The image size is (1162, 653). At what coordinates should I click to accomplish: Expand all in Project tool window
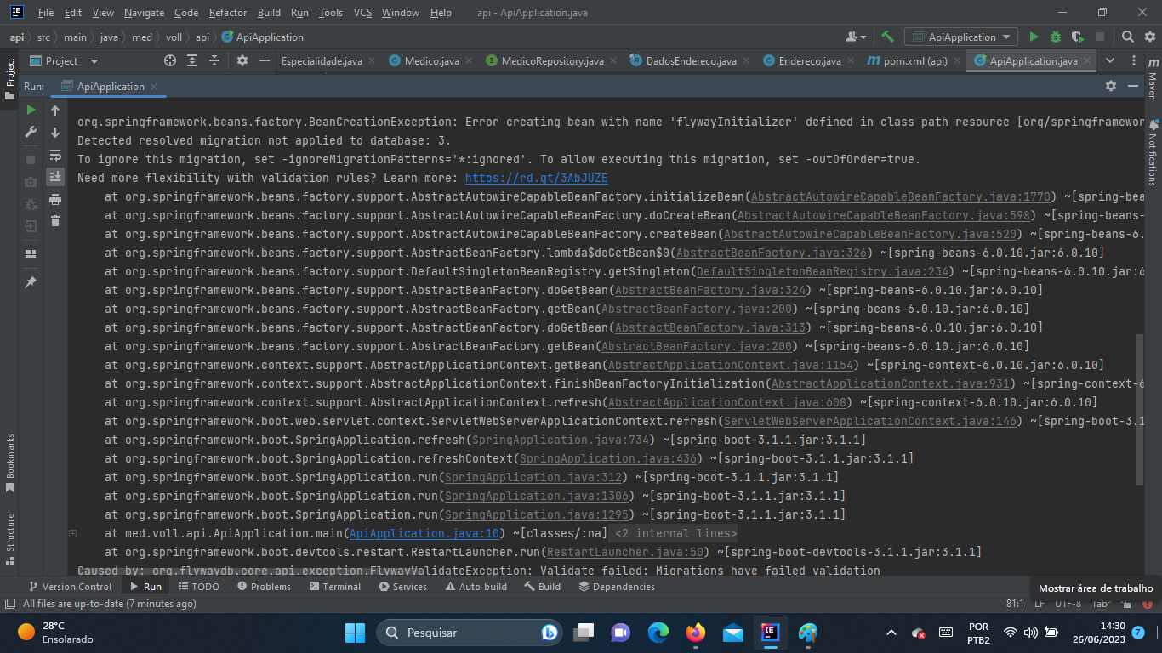click(x=192, y=60)
